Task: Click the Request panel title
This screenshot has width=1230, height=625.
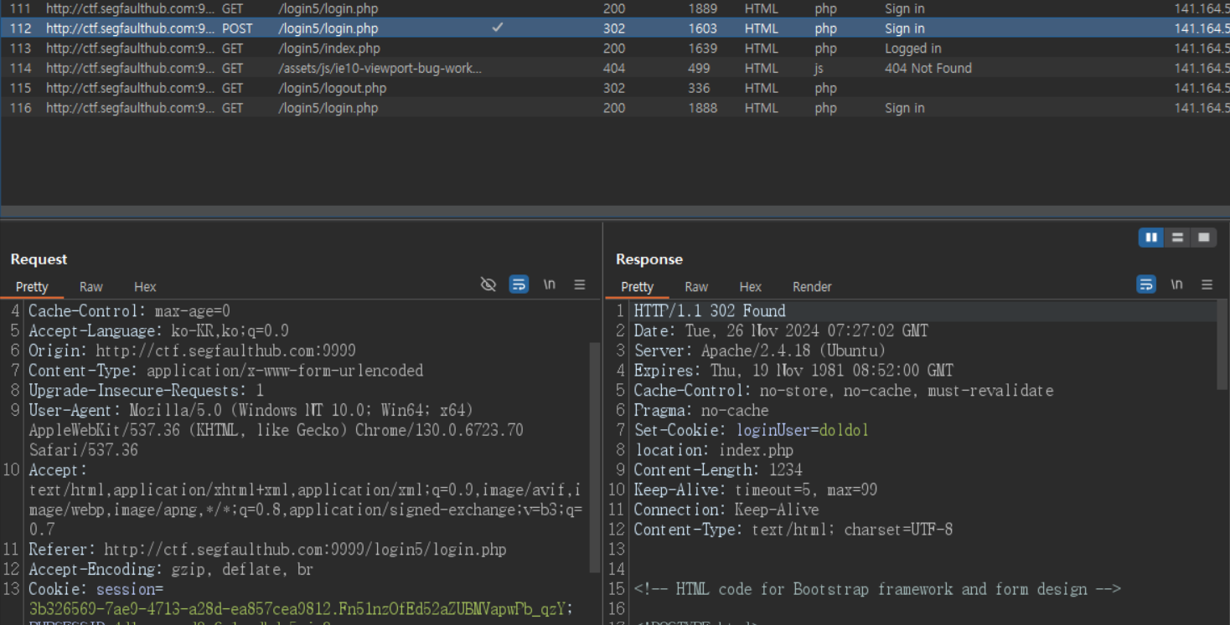Action: [x=39, y=259]
